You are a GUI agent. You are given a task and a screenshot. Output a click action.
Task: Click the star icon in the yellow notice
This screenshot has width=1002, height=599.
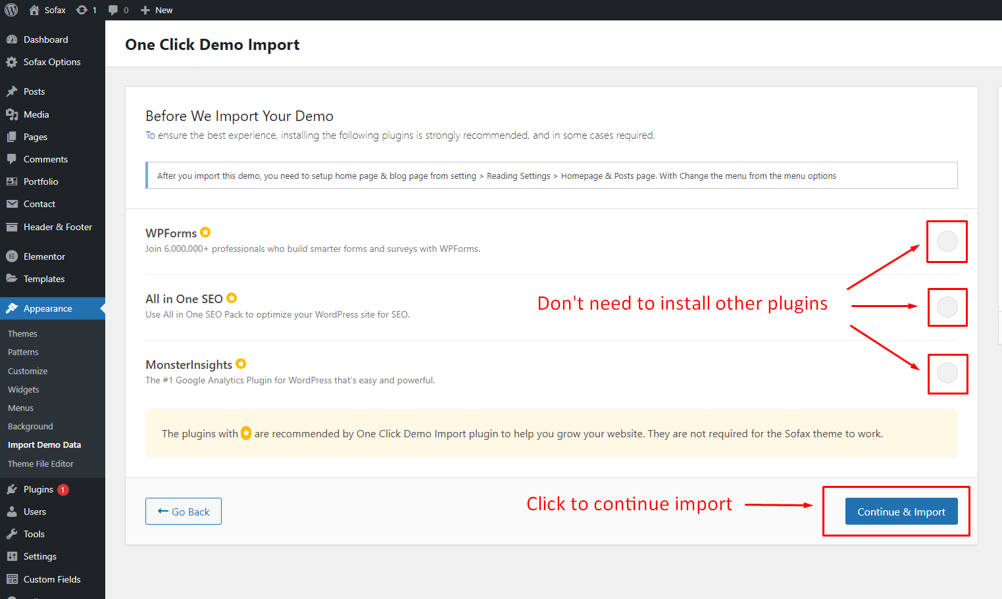246,433
